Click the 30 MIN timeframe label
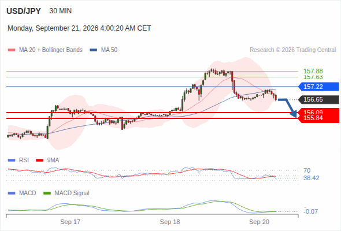Screen dimensions: 341x231 coord(61,11)
